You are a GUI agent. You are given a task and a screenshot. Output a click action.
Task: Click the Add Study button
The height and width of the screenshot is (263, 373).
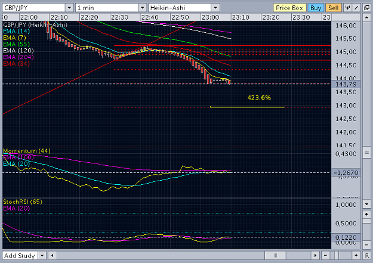(x=20, y=256)
